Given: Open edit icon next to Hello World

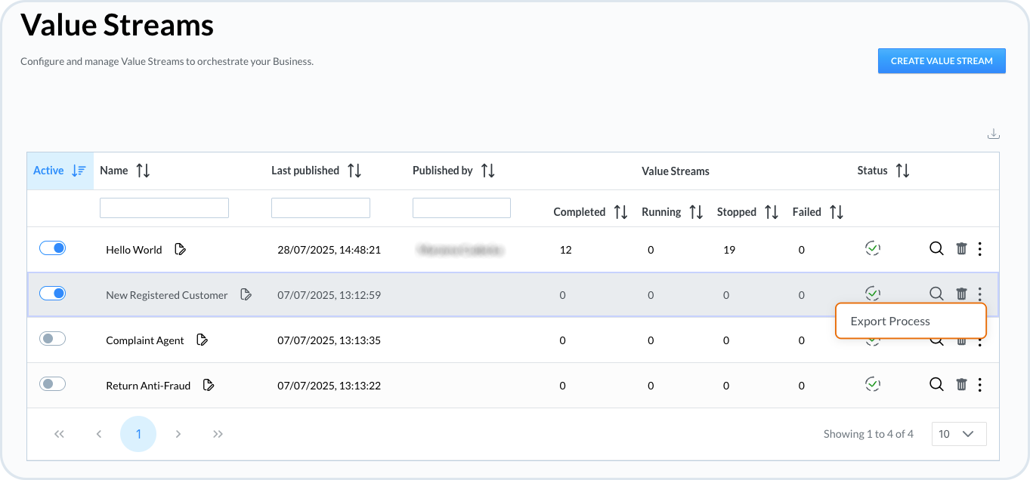Looking at the screenshot, I should point(180,249).
